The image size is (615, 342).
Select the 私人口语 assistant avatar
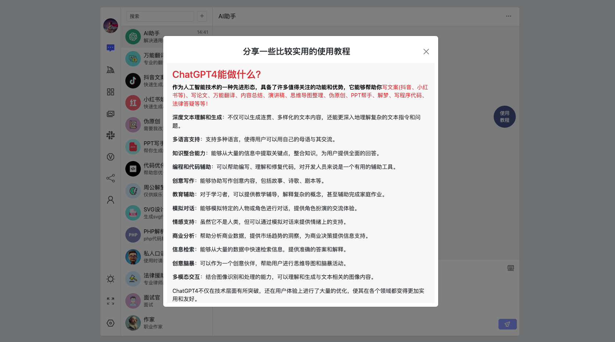point(133,257)
